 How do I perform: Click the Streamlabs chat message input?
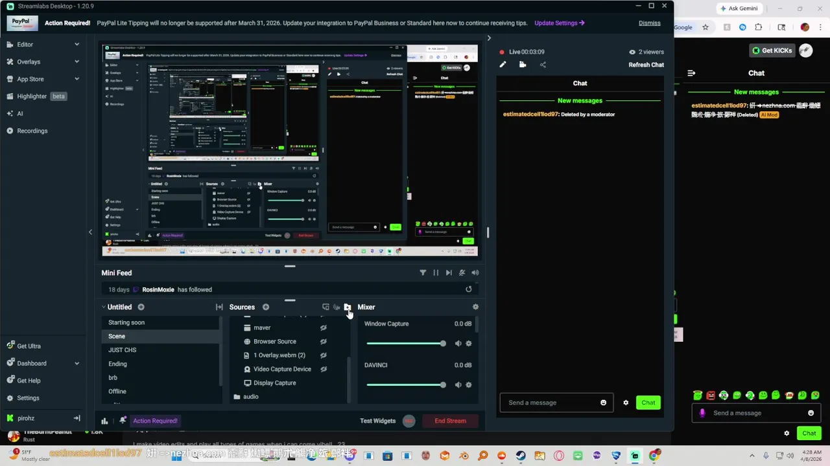click(x=556, y=403)
